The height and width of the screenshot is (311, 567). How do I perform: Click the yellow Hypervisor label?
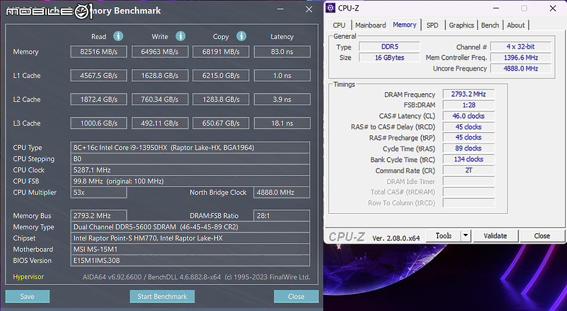pos(29,277)
